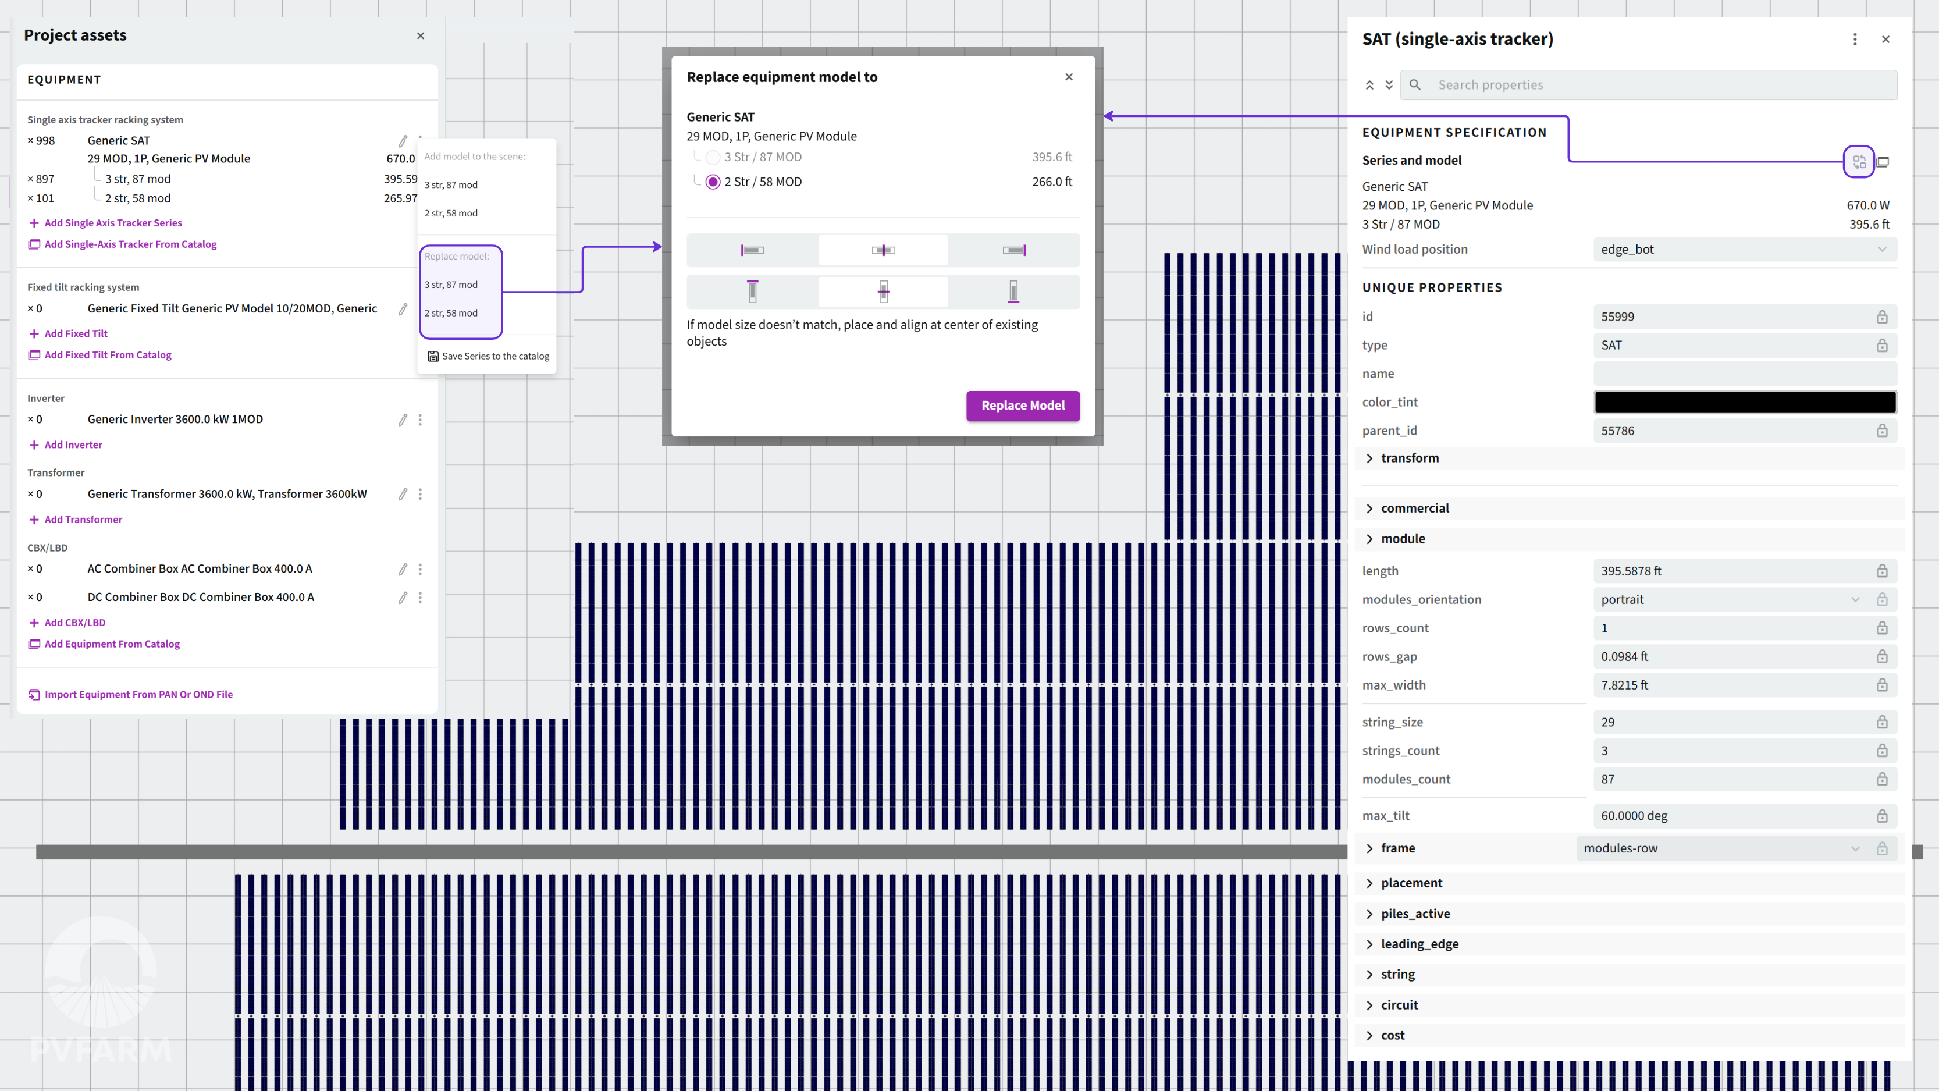Click the black color_tint swatch

point(1744,402)
